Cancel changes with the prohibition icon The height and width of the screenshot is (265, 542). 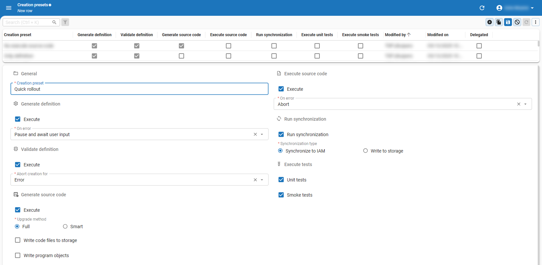517,22
